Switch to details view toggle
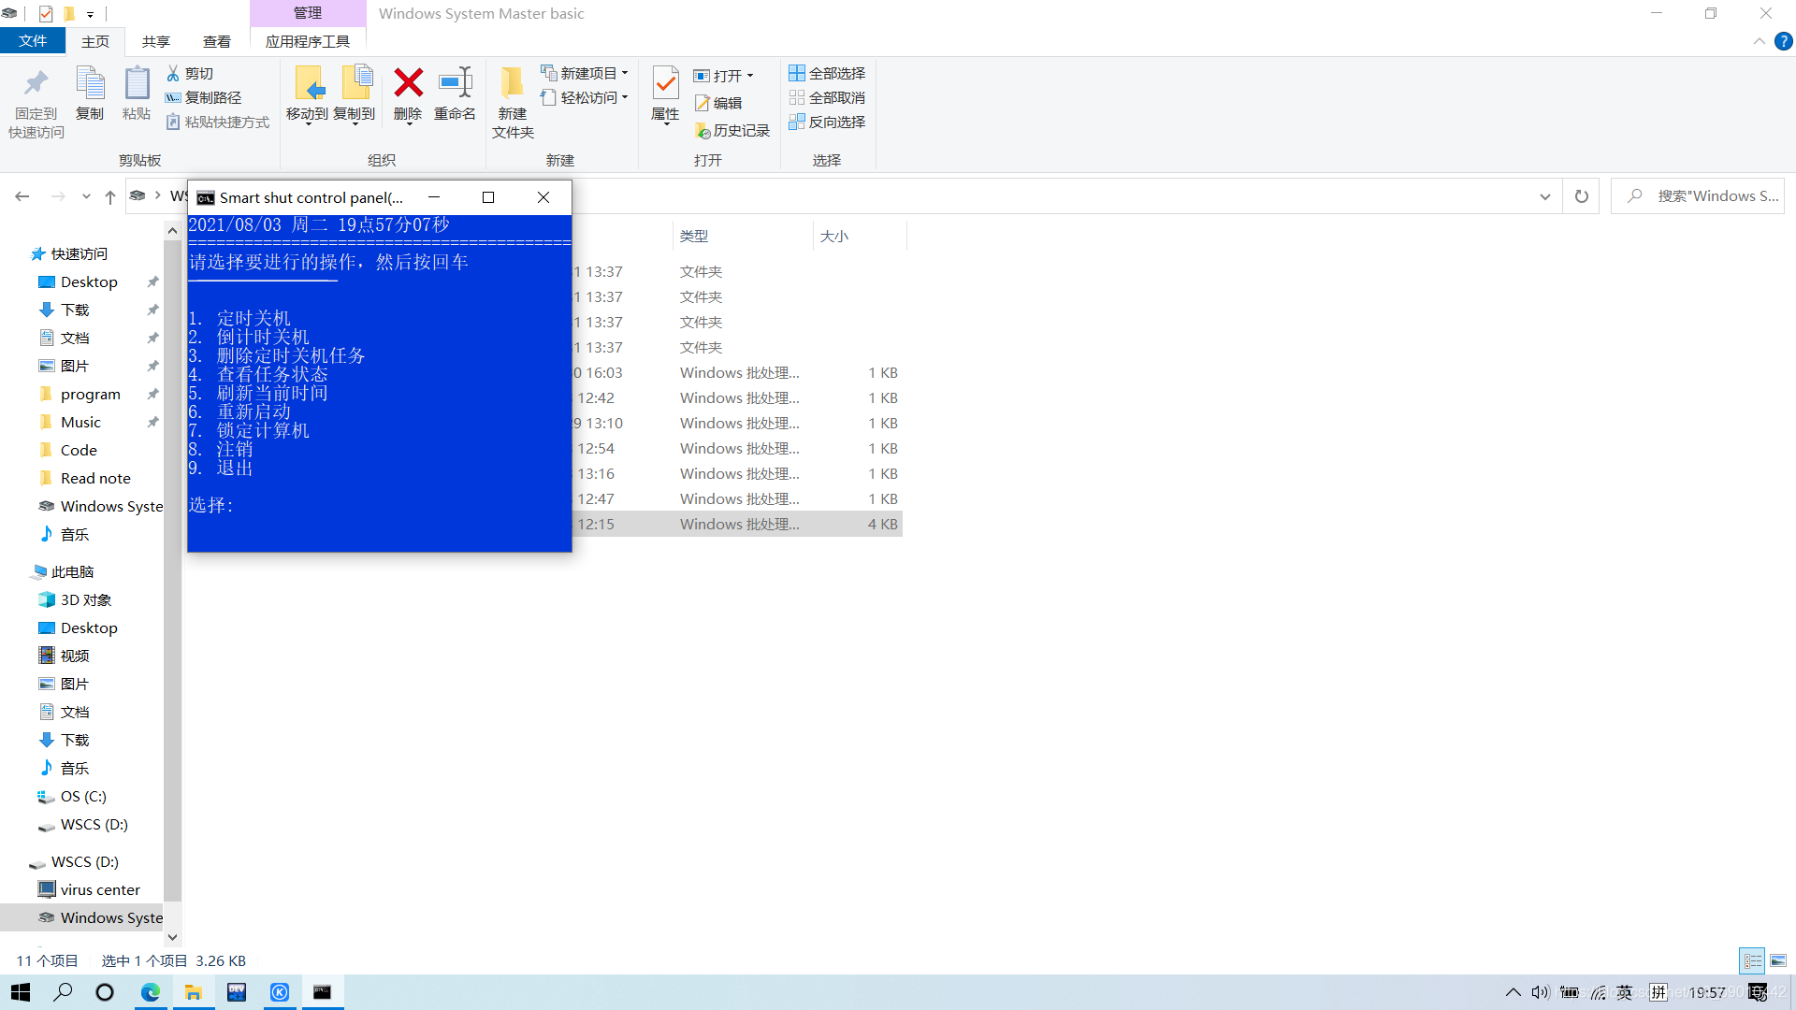Image resolution: width=1796 pixels, height=1010 pixels. pyautogui.click(x=1752, y=960)
